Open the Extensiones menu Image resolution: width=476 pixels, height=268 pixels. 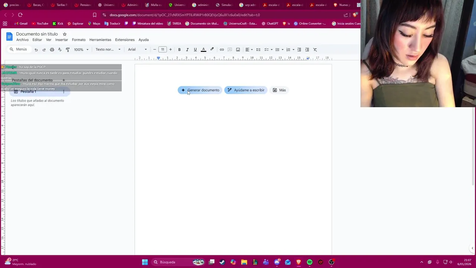125,40
